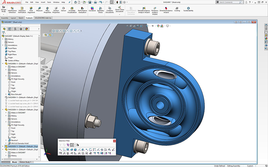This screenshot has height=167, width=268.
Task: Open Section Properties
Action: (x=56, y=10)
